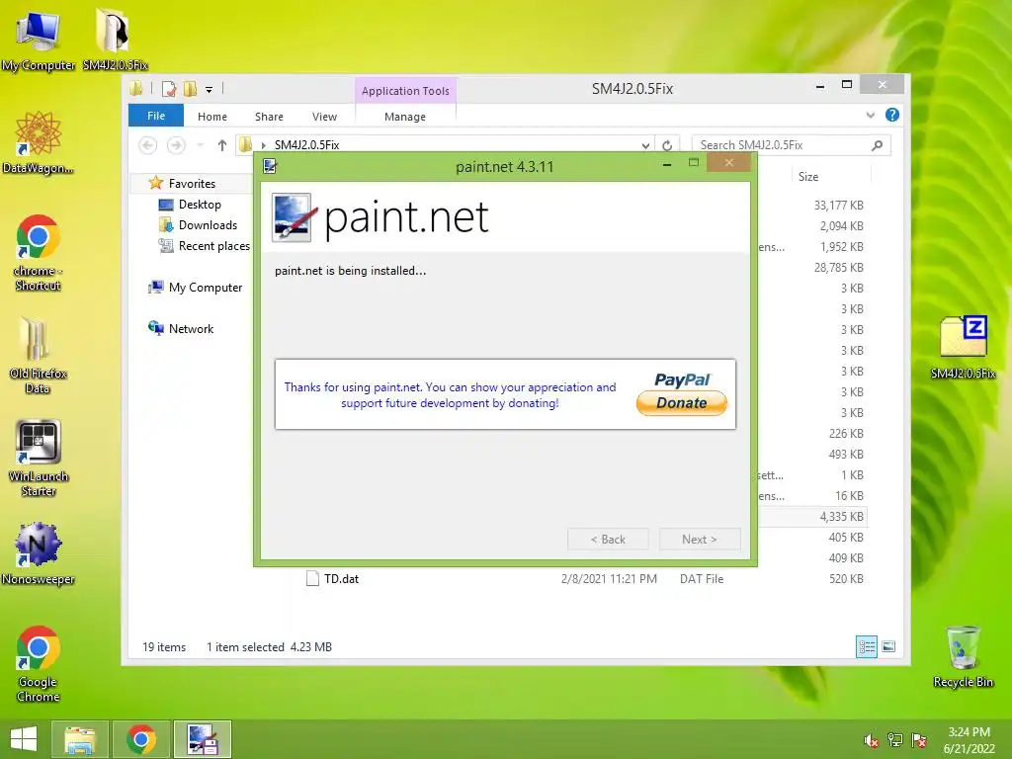Click DAT File type cell
The height and width of the screenshot is (759, 1012).
click(702, 579)
